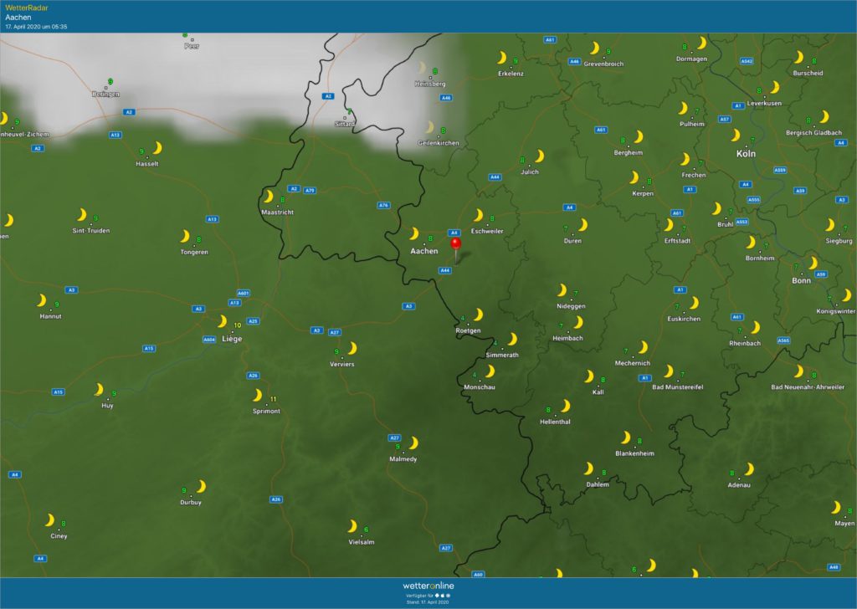857x609 pixels.
Task: Click the A44 motorway badge below the pin
Action: click(x=445, y=270)
